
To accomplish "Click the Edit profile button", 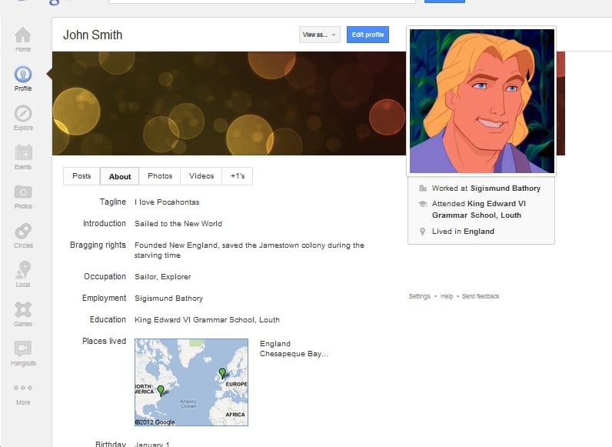I will click(368, 35).
